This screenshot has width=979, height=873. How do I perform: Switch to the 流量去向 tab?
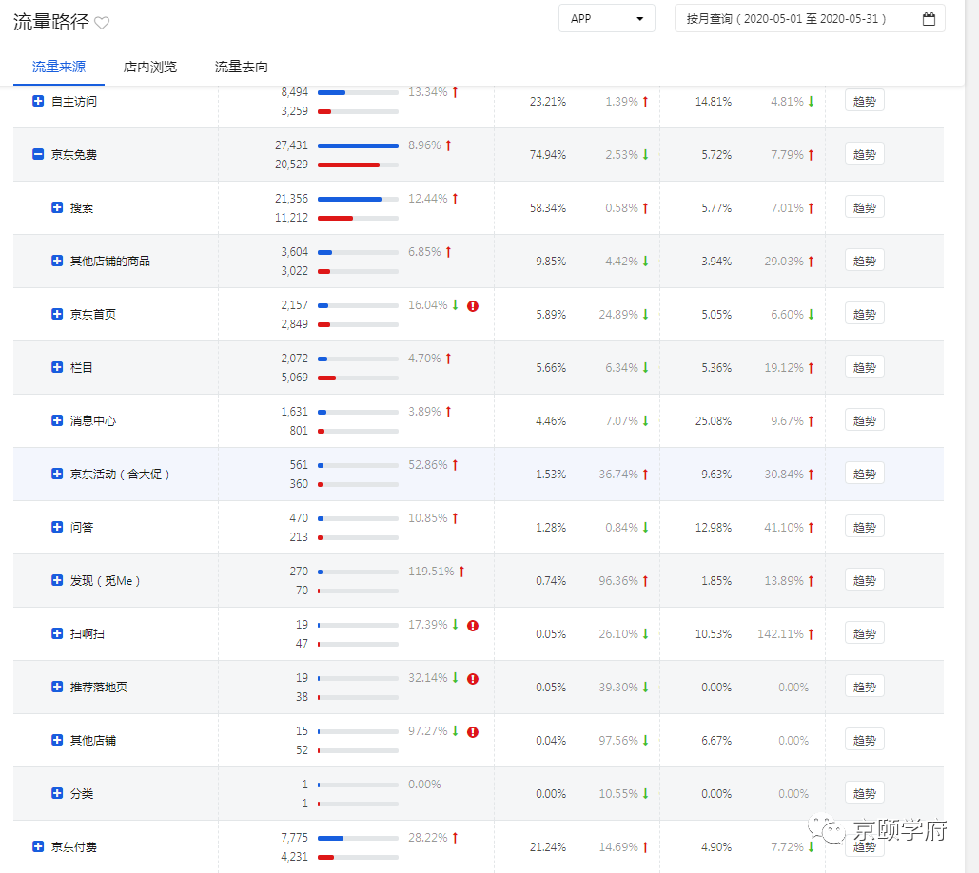[x=241, y=67]
